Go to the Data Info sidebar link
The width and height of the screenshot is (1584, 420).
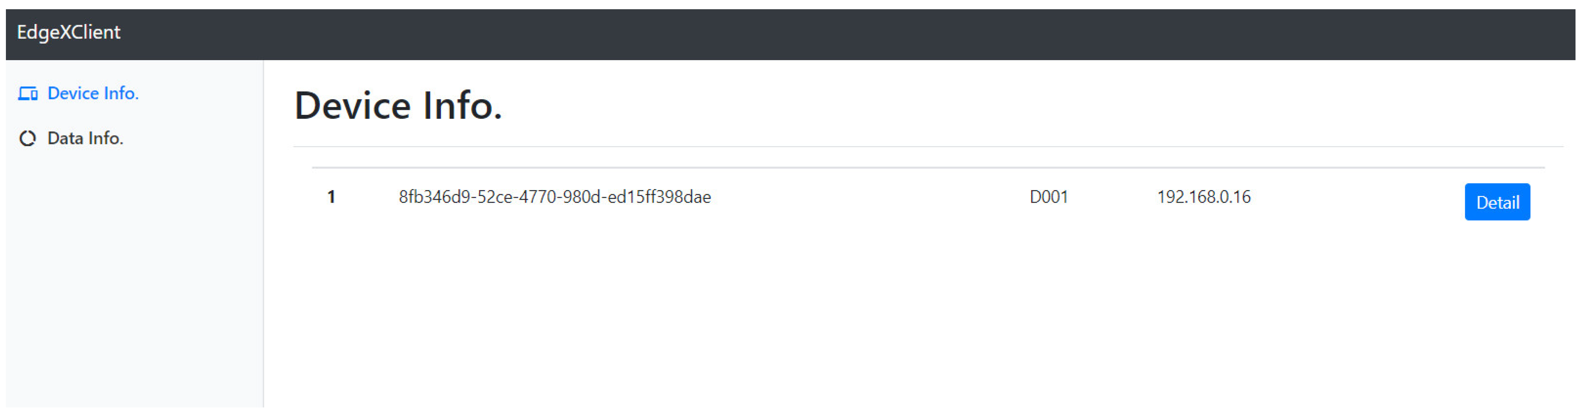pos(86,138)
